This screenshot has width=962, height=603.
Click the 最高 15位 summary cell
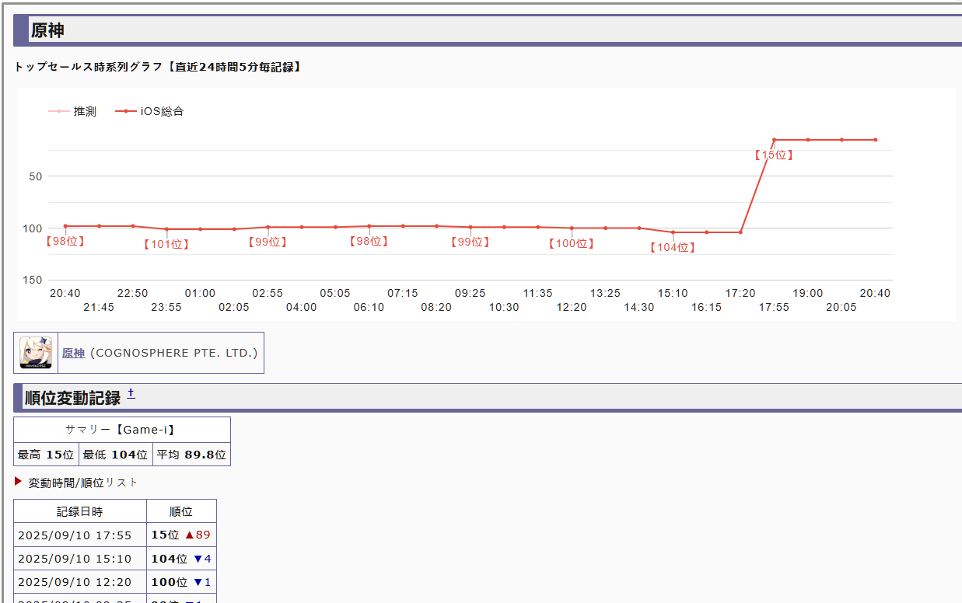click(46, 454)
